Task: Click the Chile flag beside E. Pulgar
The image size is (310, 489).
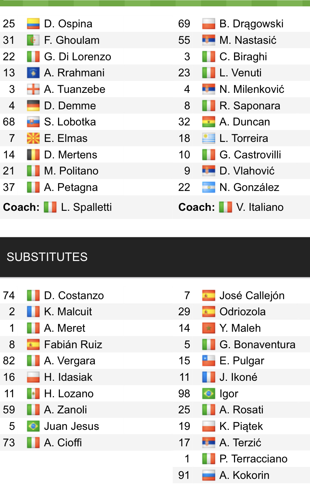Action: pos(209,361)
